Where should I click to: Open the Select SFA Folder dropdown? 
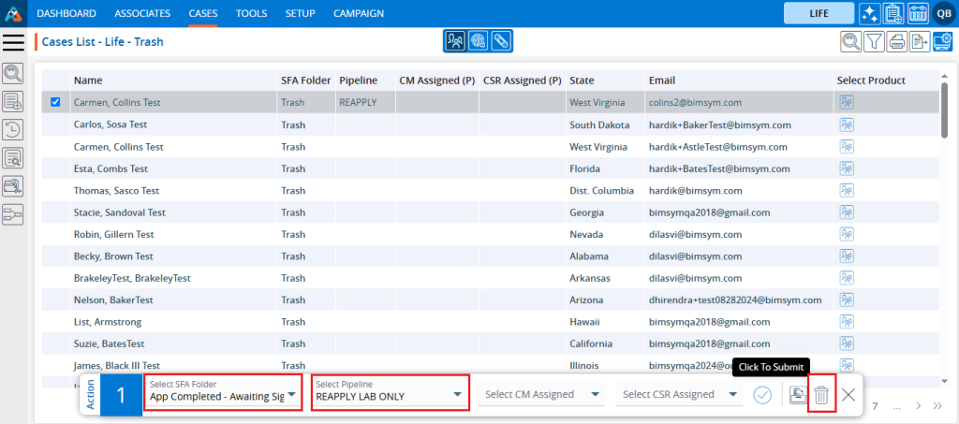click(223, 395)
